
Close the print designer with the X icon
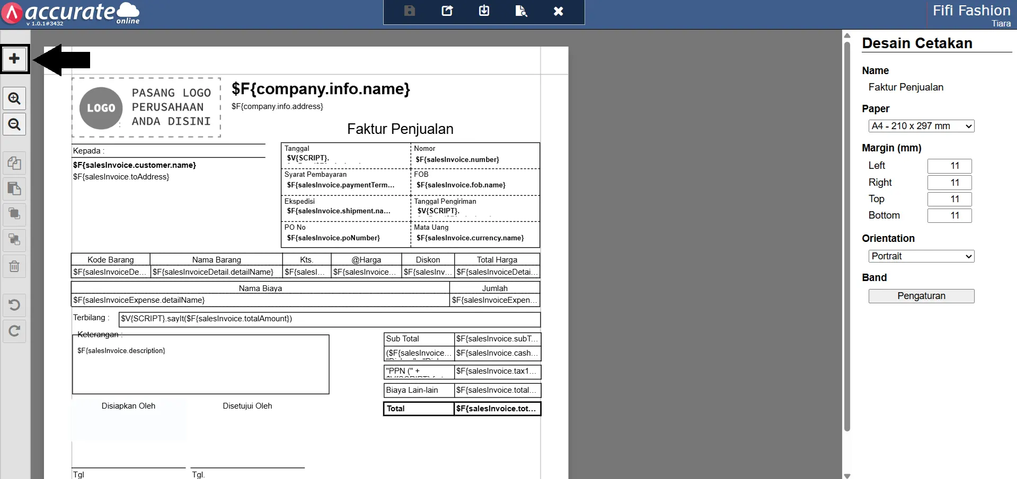click(x=558, y=11)
